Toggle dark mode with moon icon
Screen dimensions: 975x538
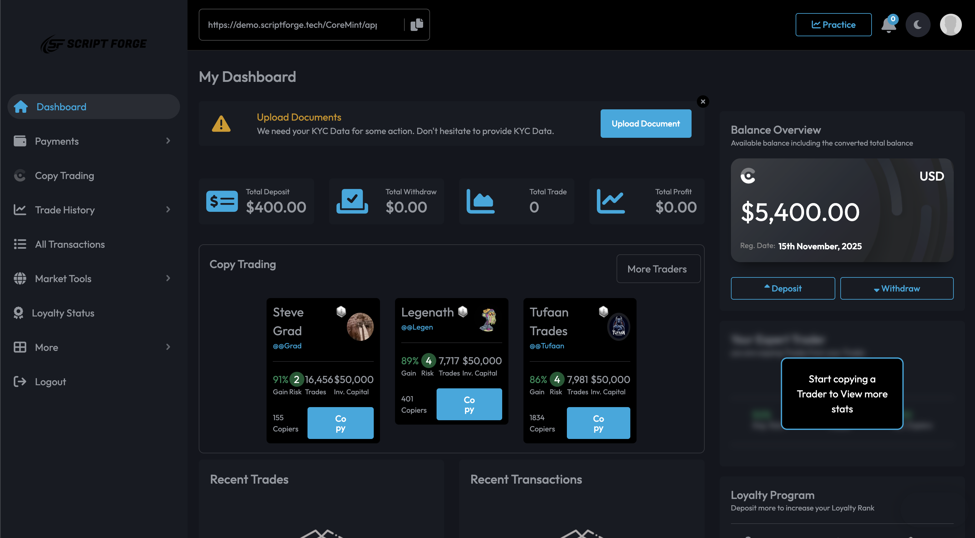point(918,25)
